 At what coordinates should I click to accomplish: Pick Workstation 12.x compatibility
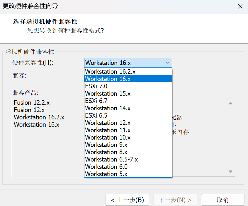point(128,123)
